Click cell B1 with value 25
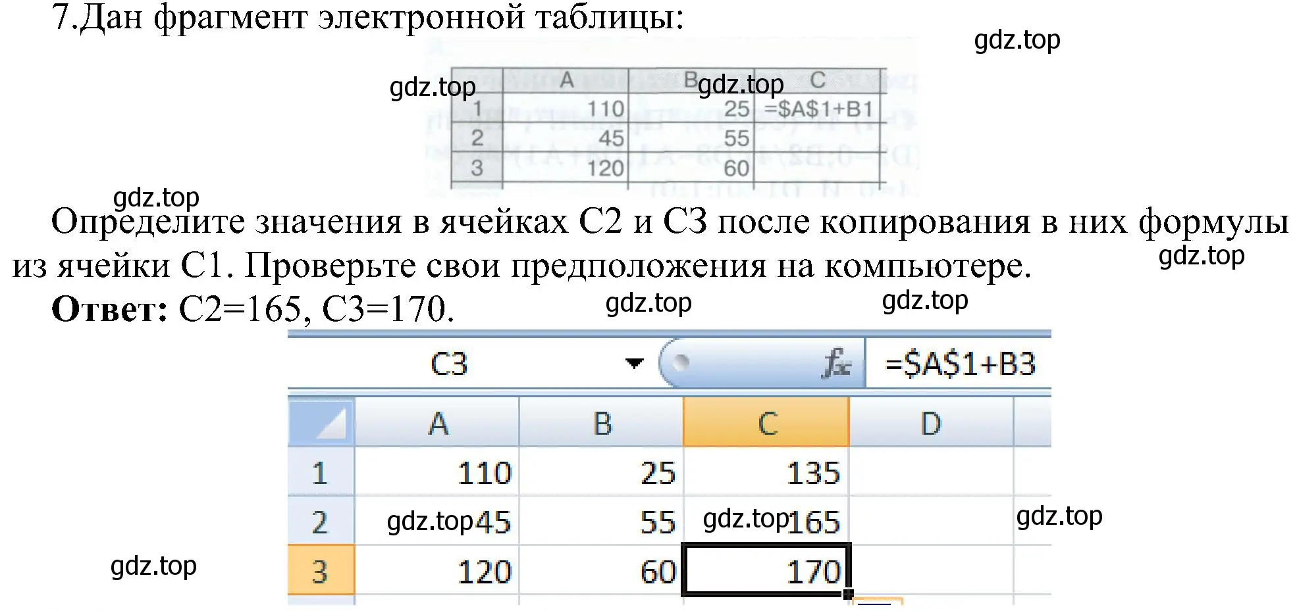The height and width of the screenshot is (611, 1297). (x=601, y=472)
